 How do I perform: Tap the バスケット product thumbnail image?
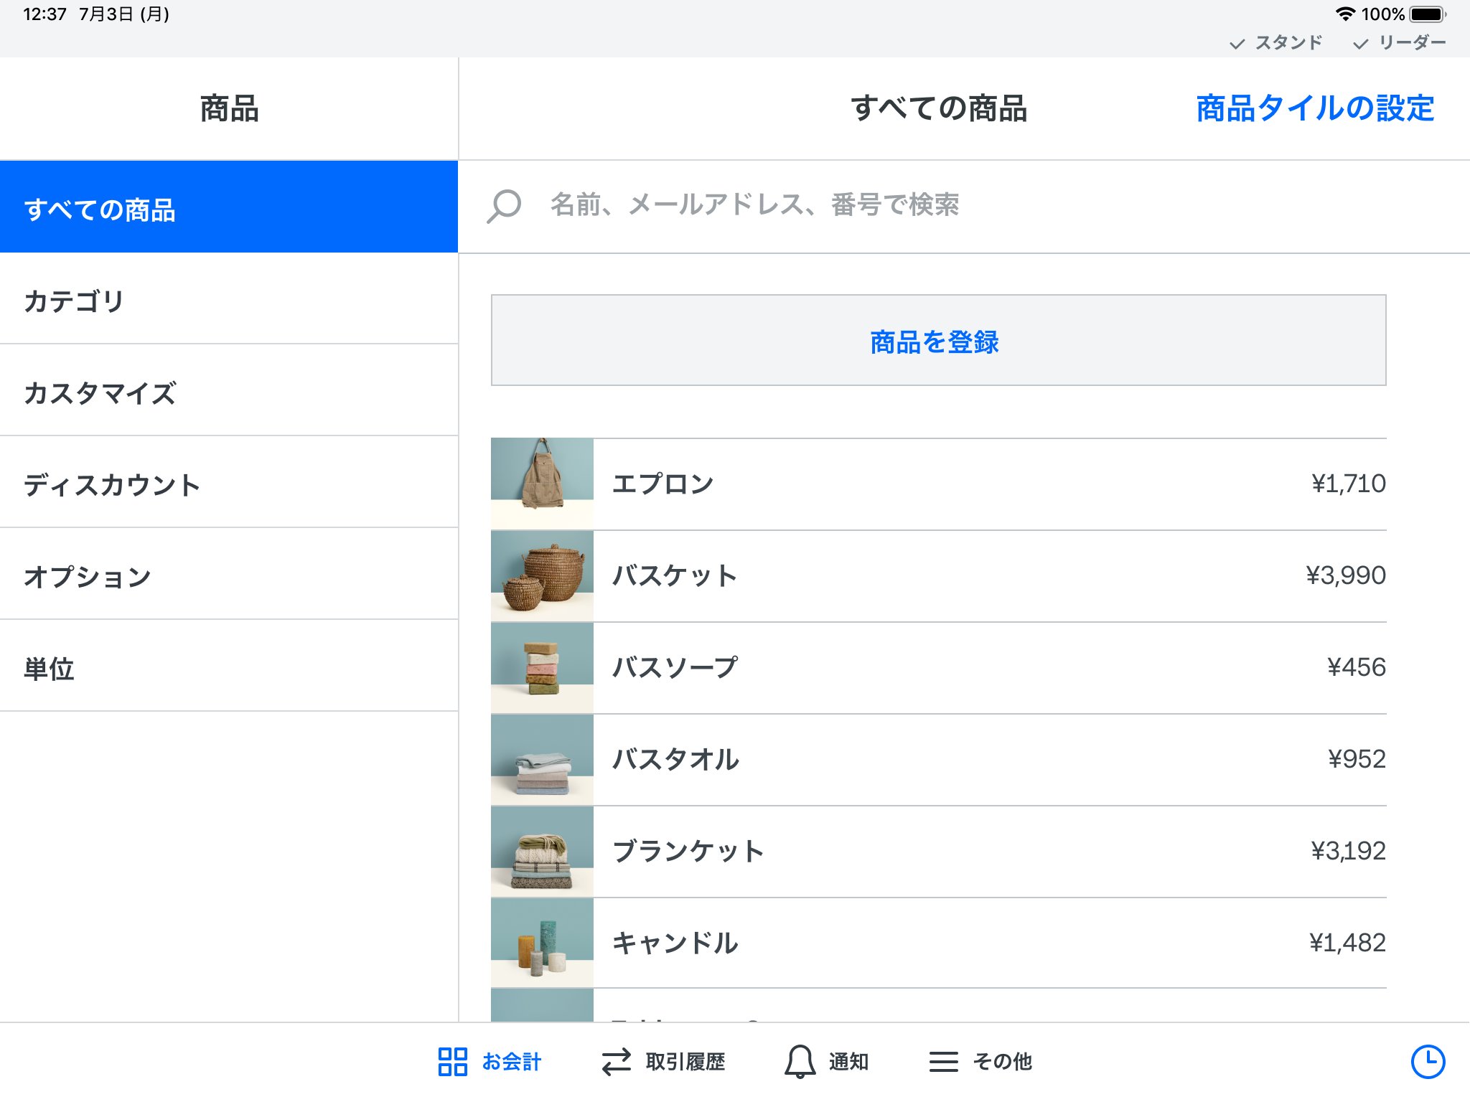pyautogui.click(x=542, y=574)
